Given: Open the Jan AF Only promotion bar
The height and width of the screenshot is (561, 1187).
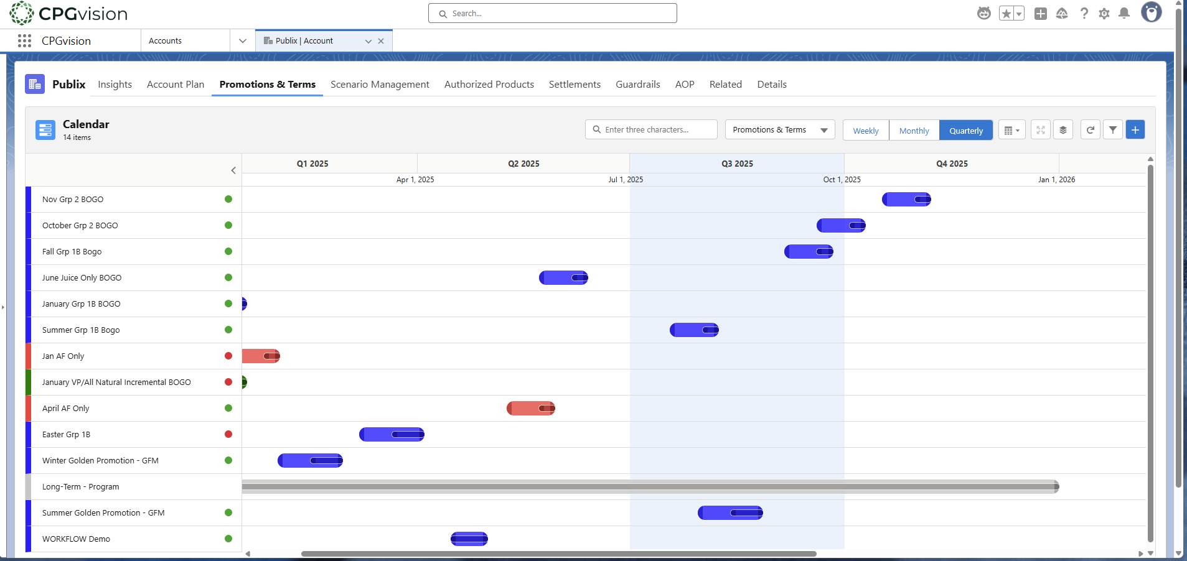Looking at the screenshot, I should (261, 356).
